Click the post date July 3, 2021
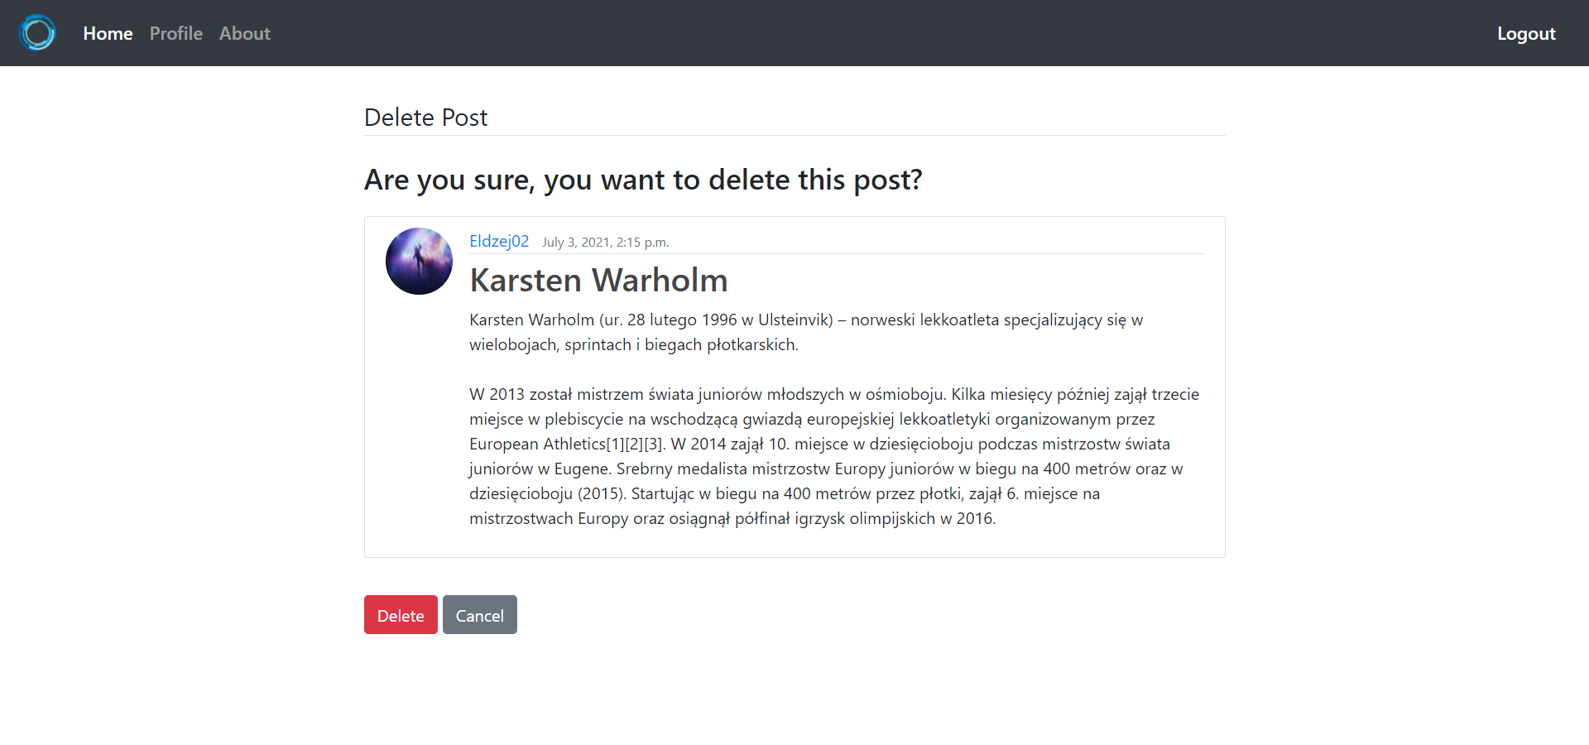Image resolution: width=1589 pixels, height=745 pixels. click(606, 242)
